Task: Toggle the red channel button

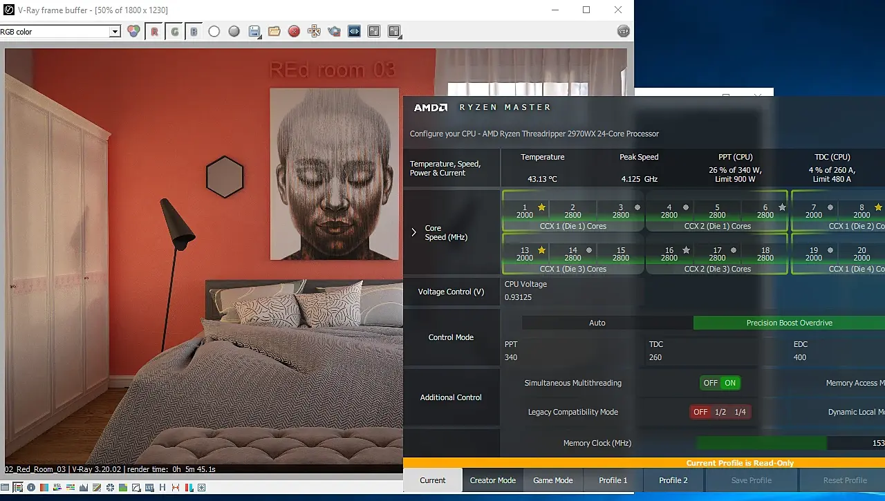Action: pos(154,31)
